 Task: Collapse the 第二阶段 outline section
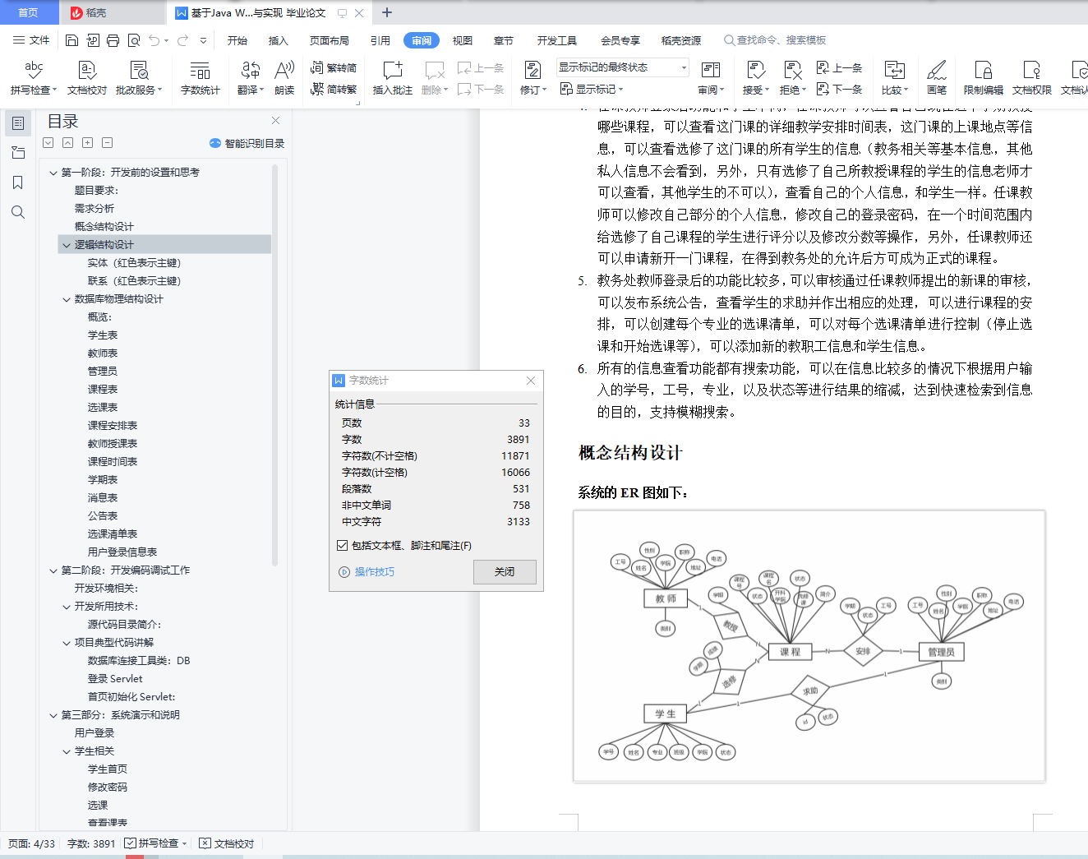pyautogui.click(x=53, y=570)
